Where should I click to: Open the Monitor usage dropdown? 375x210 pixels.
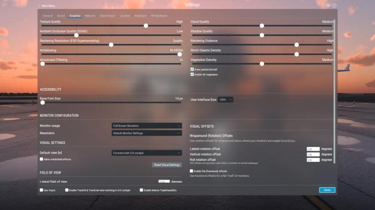147,126
